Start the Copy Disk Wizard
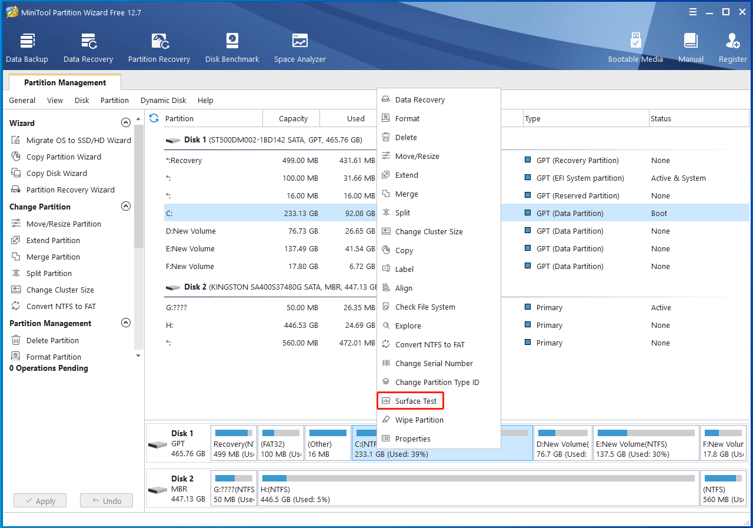Image resolution: width=753 pixels, height=528 pixels. [49, 173]
